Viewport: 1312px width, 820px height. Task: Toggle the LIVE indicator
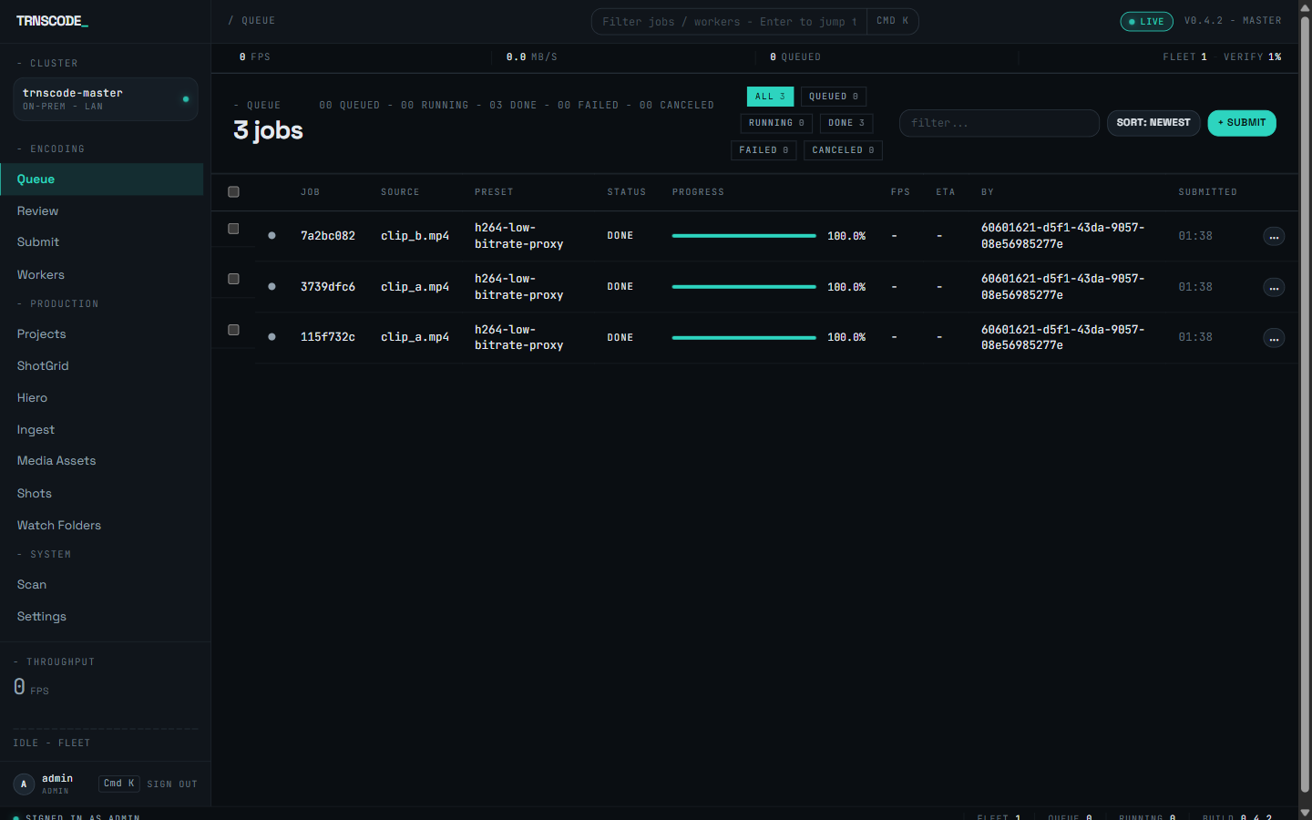point(1146,21)
